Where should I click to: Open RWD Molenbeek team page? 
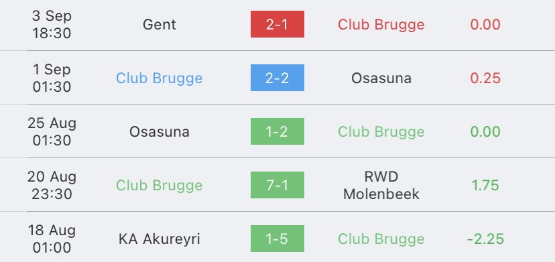[x=381, y=185]
